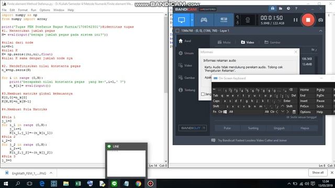The image size is (335, 188).
Task: Open Microsoft Edge from the taskbar
Action: (42, 183)
